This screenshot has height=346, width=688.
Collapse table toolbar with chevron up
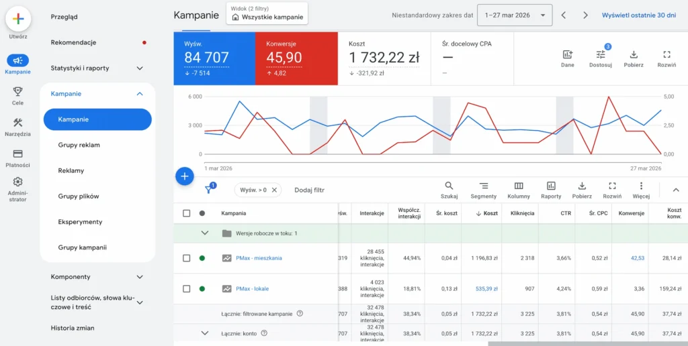click(x=676, y=190)
